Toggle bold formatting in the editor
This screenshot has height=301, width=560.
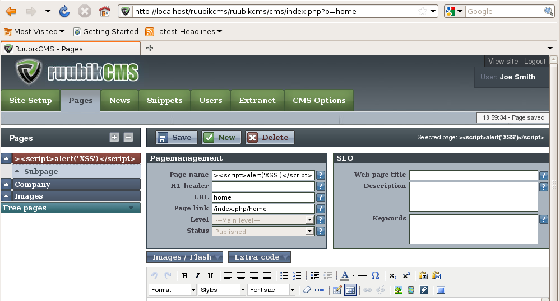pos(184,276)
